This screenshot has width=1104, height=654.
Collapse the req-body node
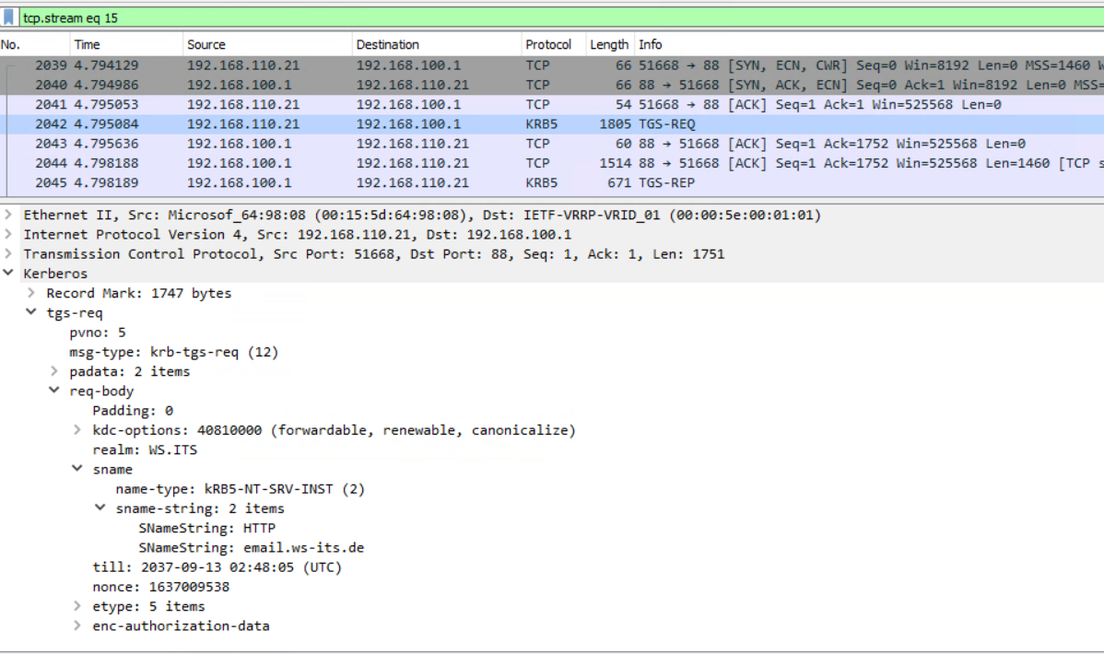tap(54, 390)
